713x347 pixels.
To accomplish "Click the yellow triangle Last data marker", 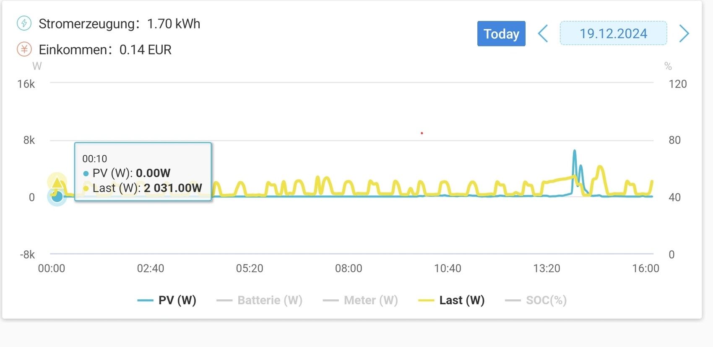I will [x=57, y=182].
